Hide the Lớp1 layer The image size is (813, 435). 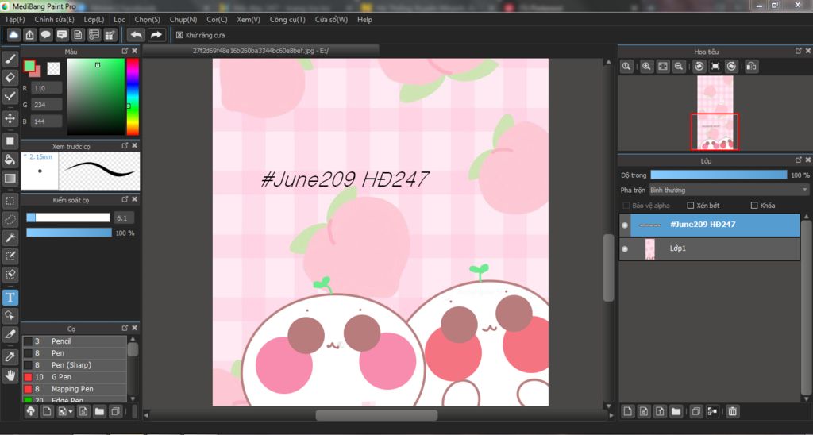pos(625,249)
